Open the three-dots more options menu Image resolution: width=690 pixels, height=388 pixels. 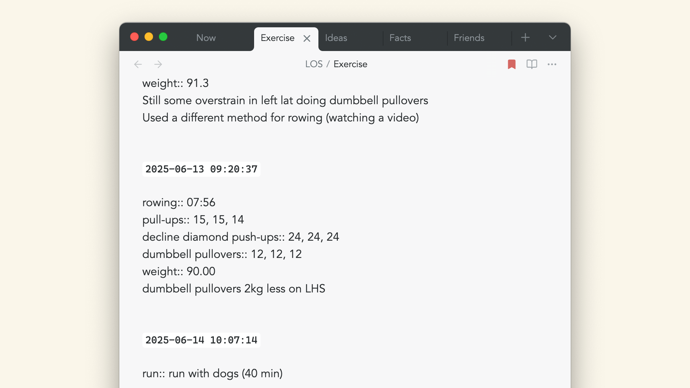(552, 64)
